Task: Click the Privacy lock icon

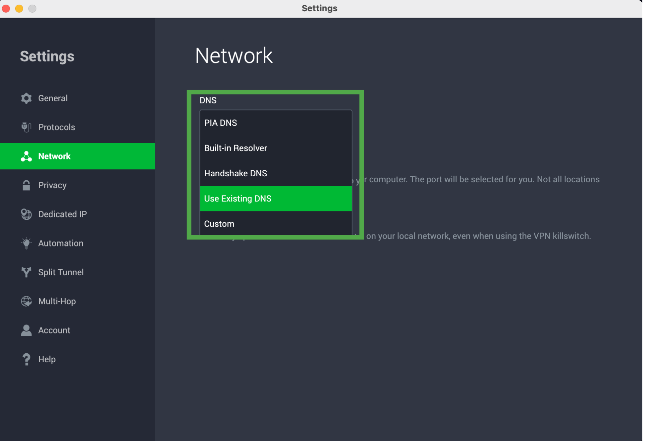Action: (x=26, y=185)
